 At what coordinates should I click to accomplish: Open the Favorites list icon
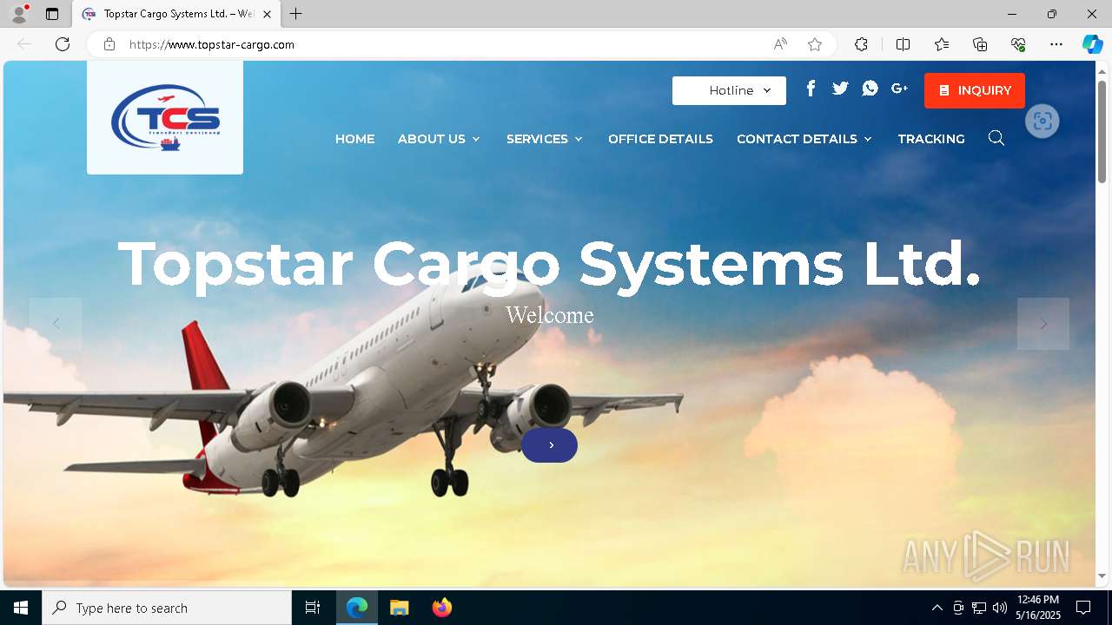click(x=942, y=44)
